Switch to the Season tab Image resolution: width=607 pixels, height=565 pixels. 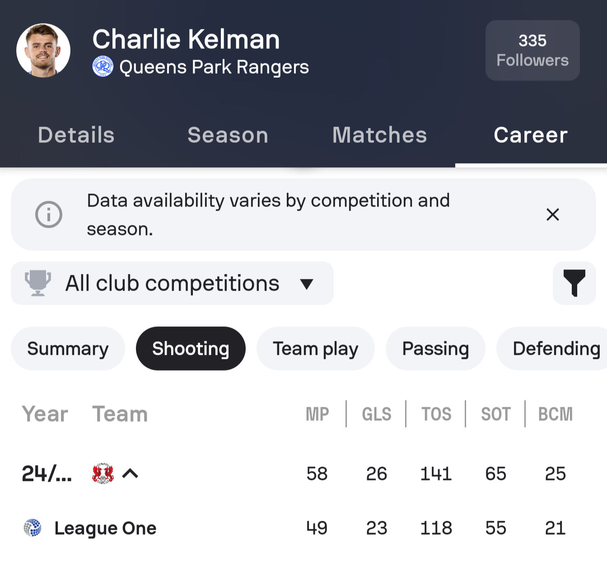(228, 135)
